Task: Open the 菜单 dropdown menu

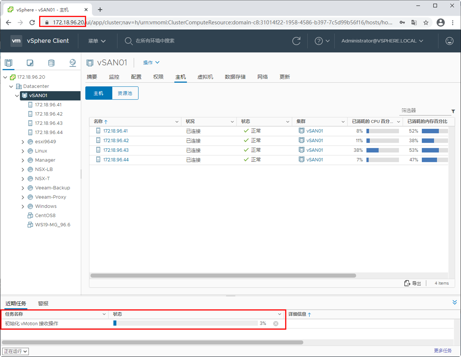Action: 97,41
